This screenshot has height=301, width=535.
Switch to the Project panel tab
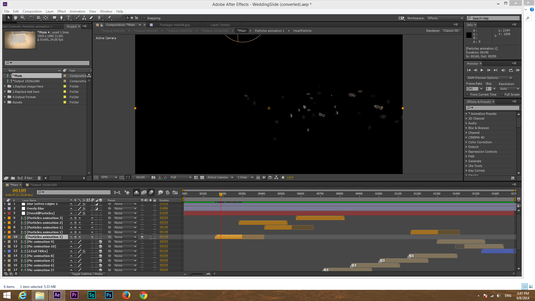pos(72,26)
